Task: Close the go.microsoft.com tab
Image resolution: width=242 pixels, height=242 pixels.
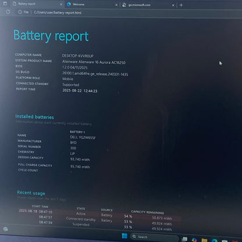Action: click(x=173, y=5)
